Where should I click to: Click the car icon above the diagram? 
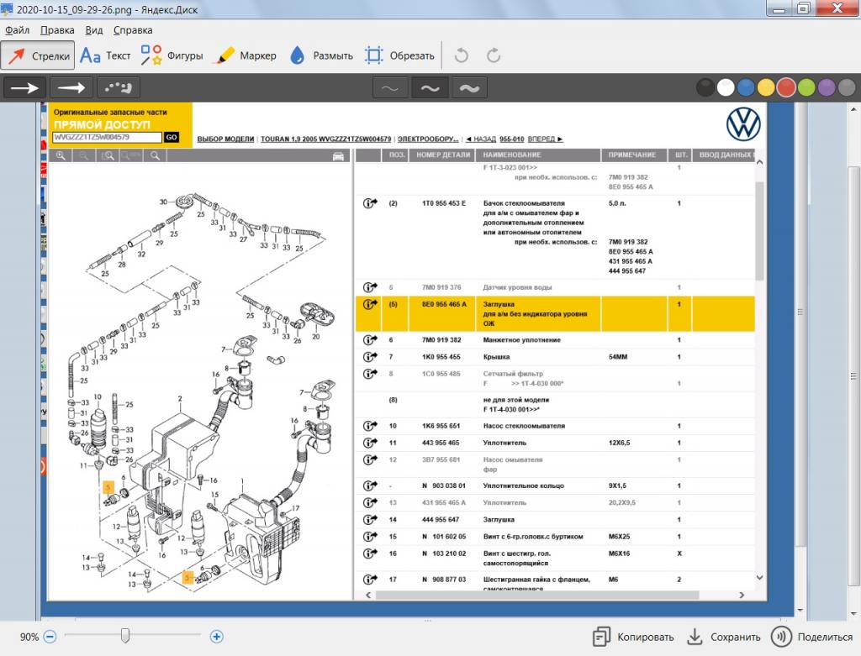pos(338,156)
